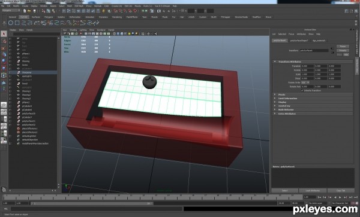Open the viewport Renderer menu
The width and height of the screenshot is (360, 217).
coord(101,30)
